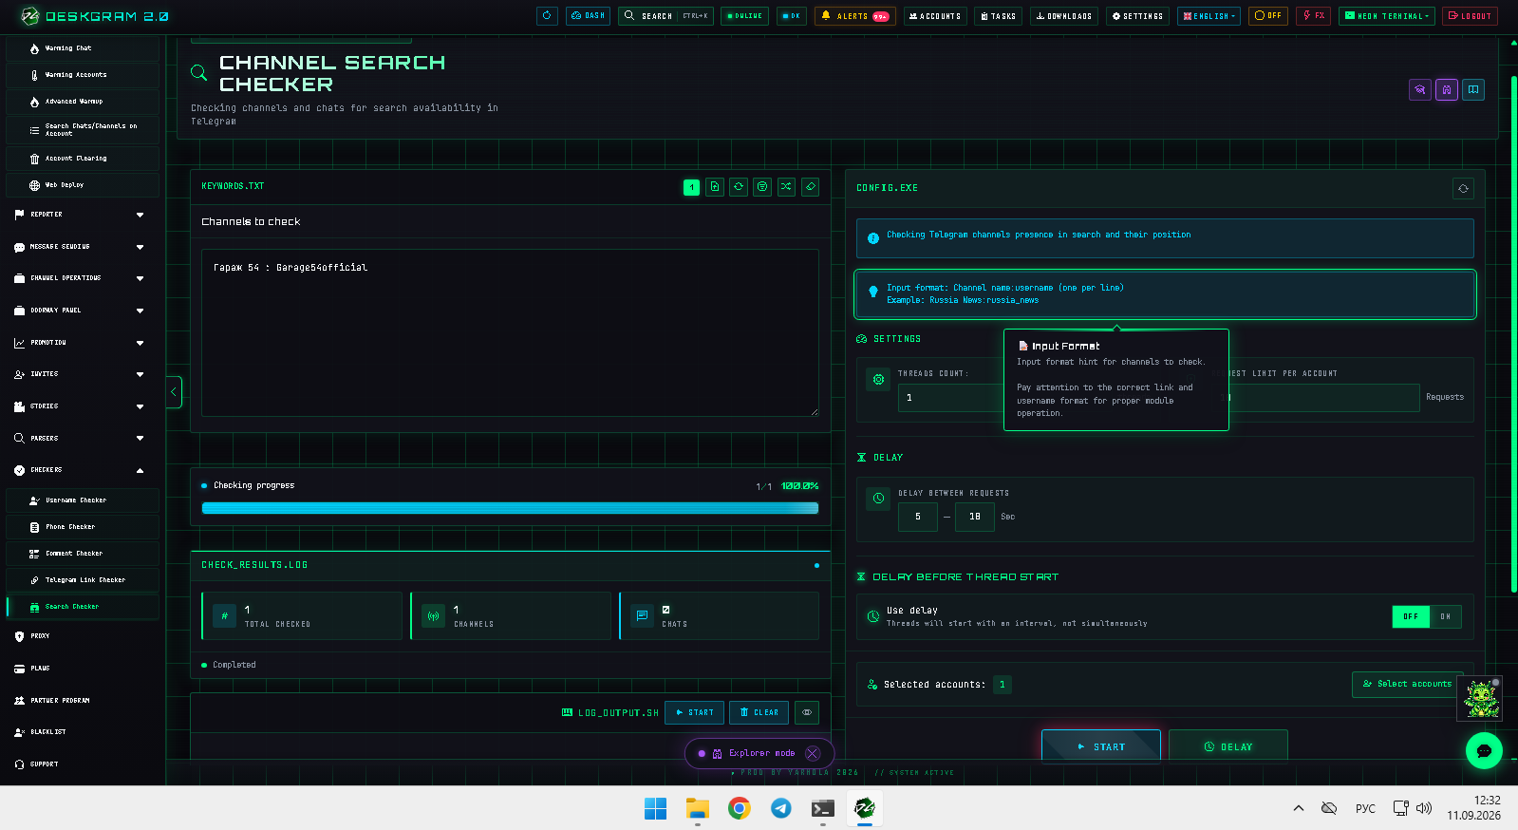Open the Neon Terminal theme dropdown

tap(1386, 16)
